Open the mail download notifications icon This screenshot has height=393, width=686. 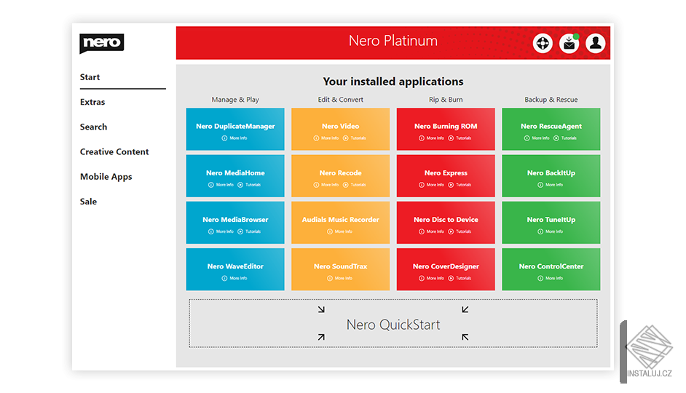point(569,43)
